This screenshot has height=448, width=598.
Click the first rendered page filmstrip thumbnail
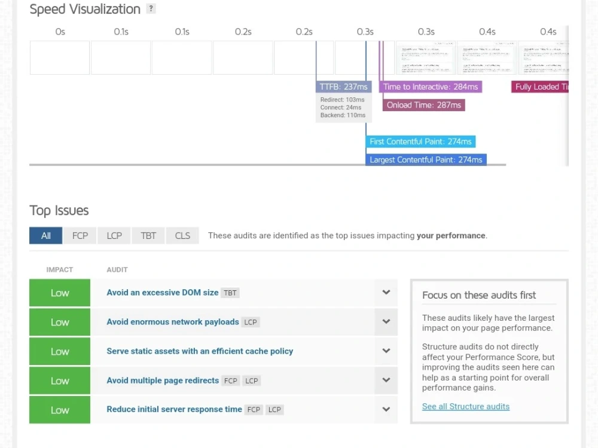pyautogui.click(x=426, y=57)
